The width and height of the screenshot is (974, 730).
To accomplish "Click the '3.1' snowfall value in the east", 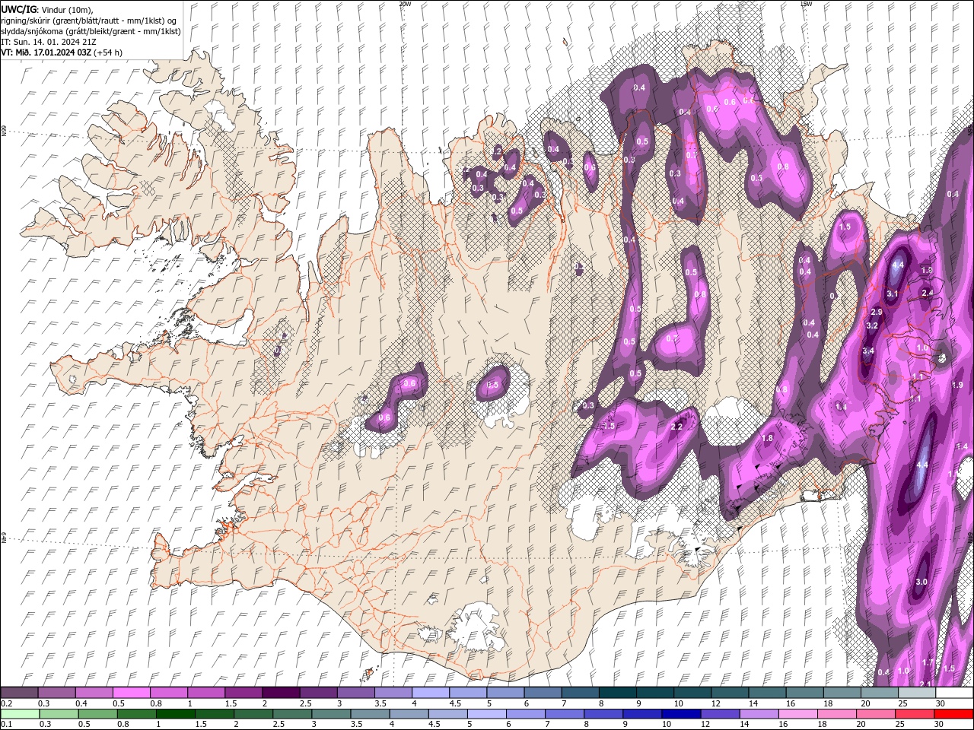I will click(893, 294).
